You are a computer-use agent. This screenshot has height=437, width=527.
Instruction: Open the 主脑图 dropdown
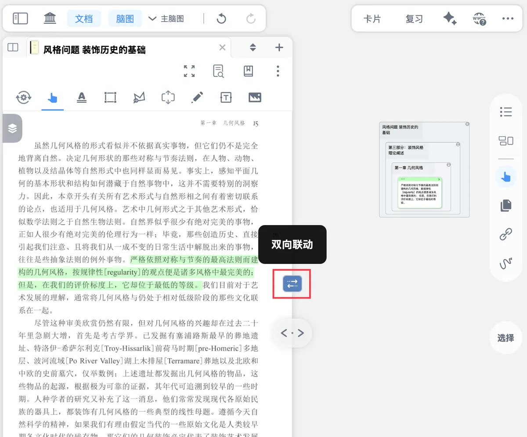166,19
